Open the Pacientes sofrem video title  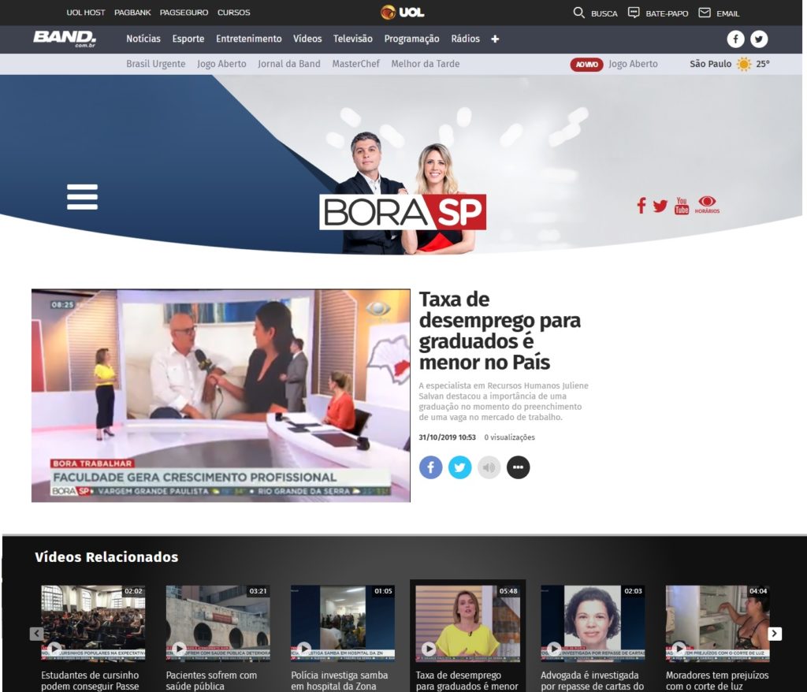211,681
